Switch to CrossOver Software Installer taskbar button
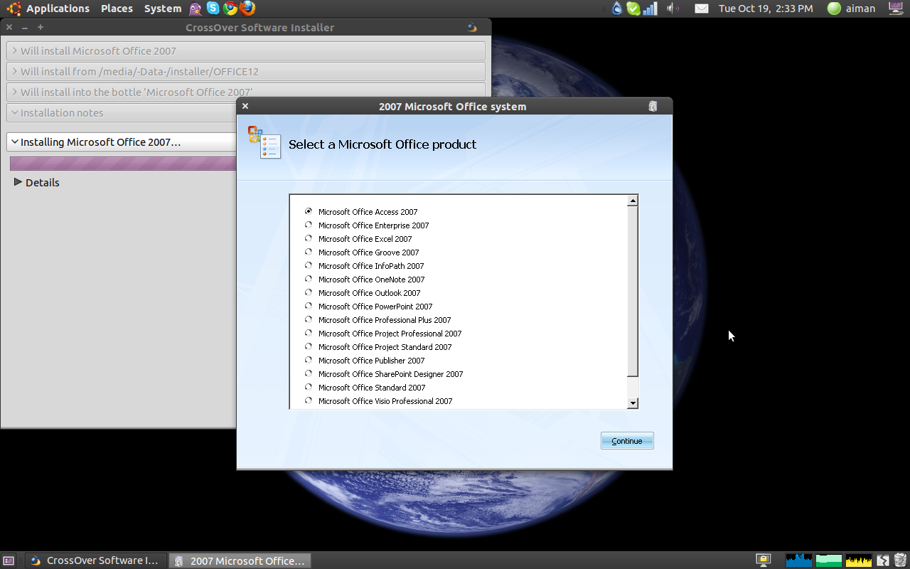 [97, 560]
